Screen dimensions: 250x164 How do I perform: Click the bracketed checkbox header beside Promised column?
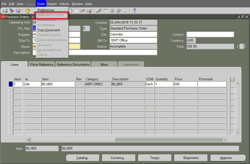(232, 79)
